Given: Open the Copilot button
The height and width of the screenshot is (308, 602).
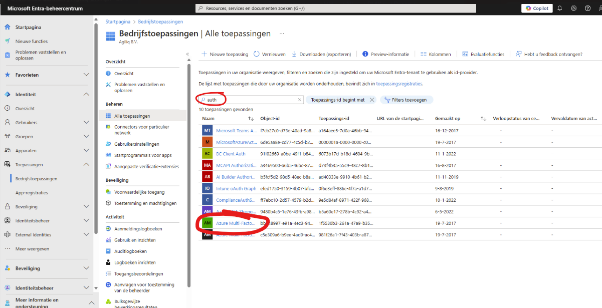Looking at the screenshot, I should point(537,8).
